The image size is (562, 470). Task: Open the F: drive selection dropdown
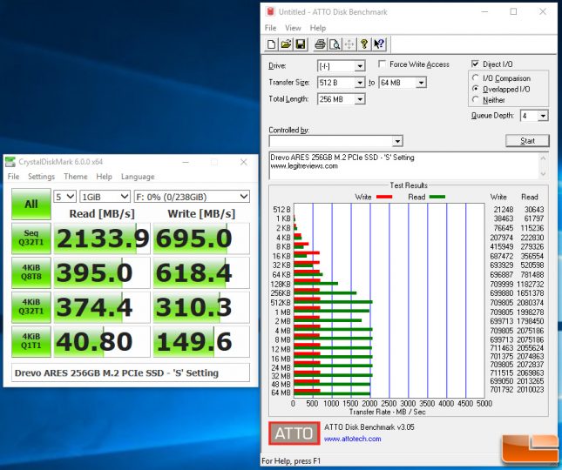(192, 197)
